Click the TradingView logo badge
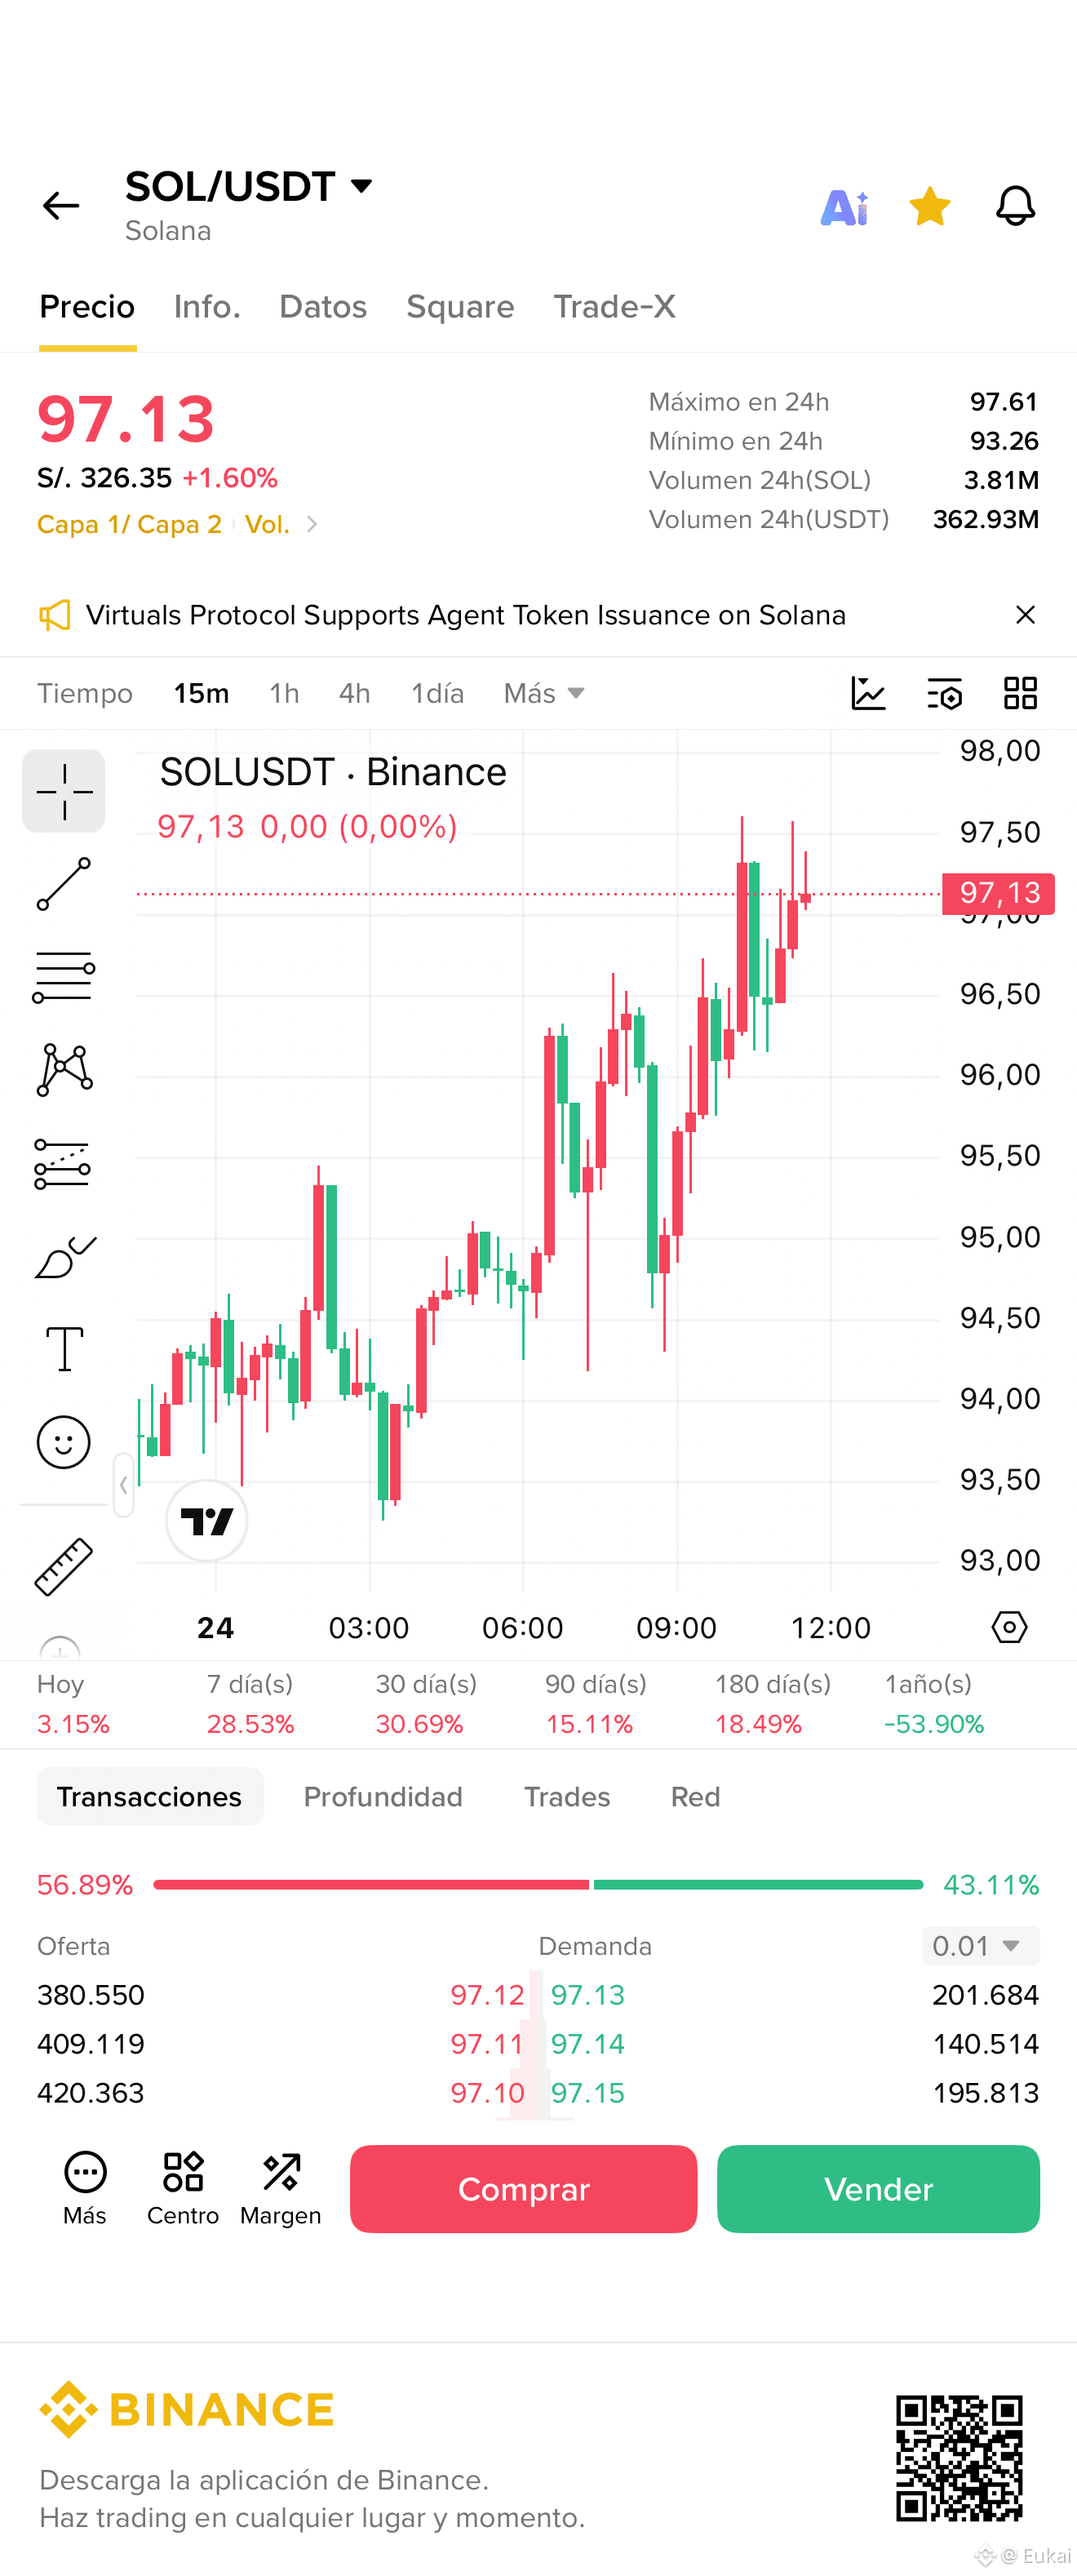 pyautogui.click(x=207, y=1521)
